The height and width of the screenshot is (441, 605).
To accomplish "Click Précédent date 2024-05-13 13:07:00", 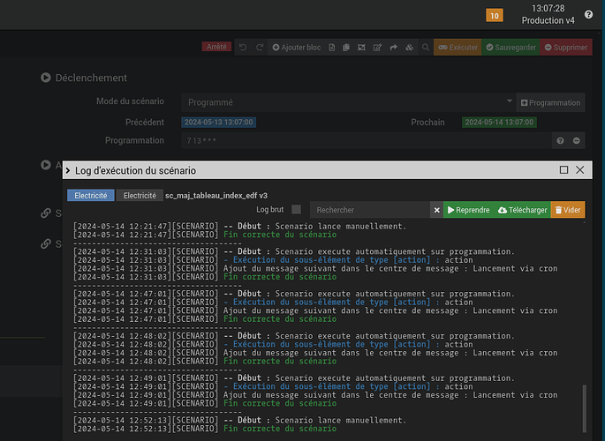I will click(x=218, y=122).
